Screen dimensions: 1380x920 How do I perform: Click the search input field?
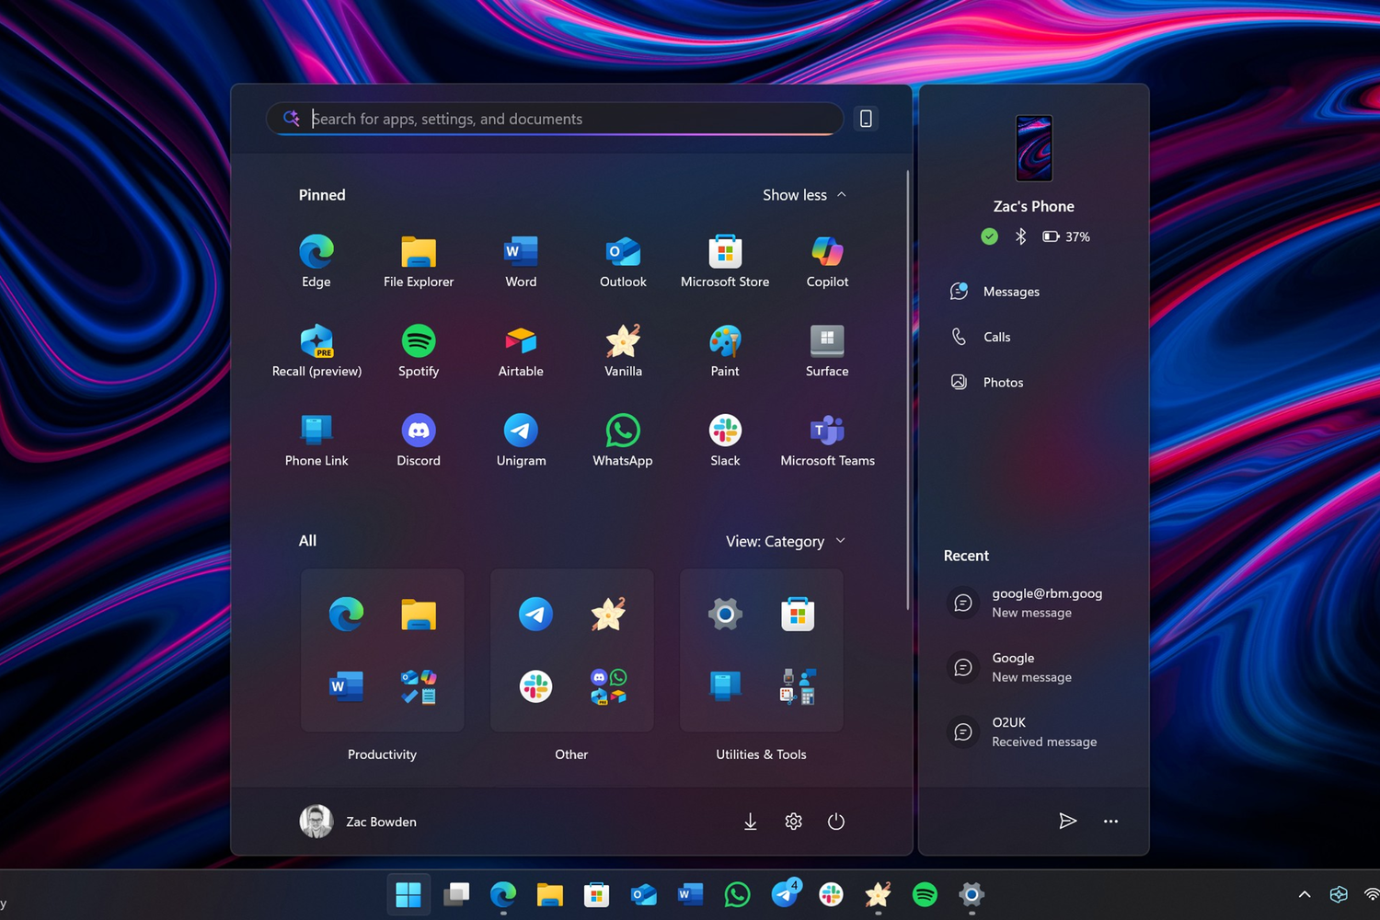(x=552, y=119)
